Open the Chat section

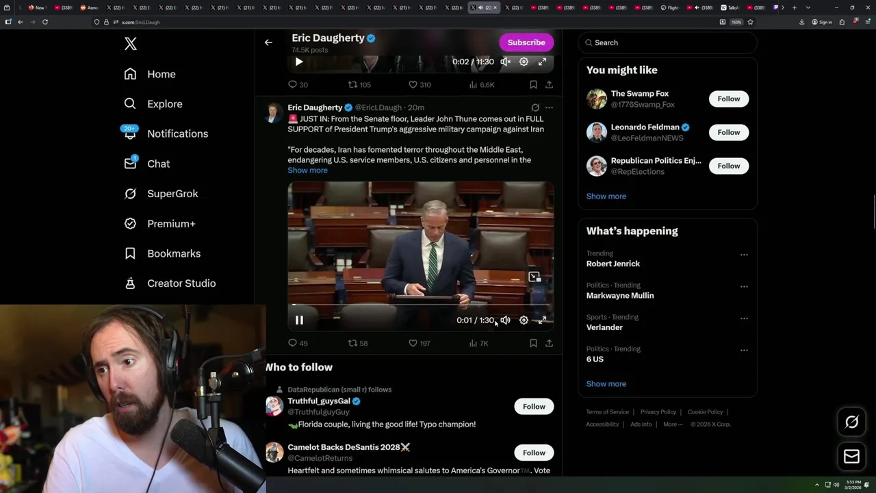[147, 164]
